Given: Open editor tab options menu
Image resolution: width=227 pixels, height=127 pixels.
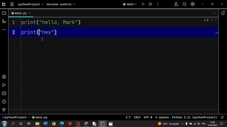Looking at the screenshot, I should (x=214, y=13).
